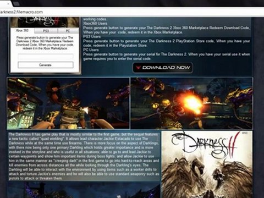Image resolution: width=264 pixels, height=198 pixels.
Task: Click the generated code text field
Action: (46, 56)
